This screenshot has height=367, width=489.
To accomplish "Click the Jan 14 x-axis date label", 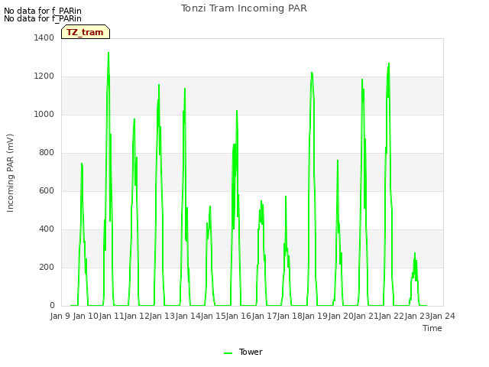I will pyautogui.click(x=188, y=316).
